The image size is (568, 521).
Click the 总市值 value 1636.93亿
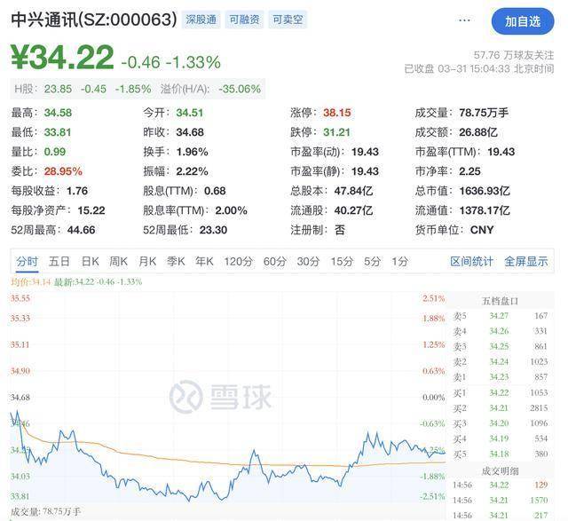485,191
